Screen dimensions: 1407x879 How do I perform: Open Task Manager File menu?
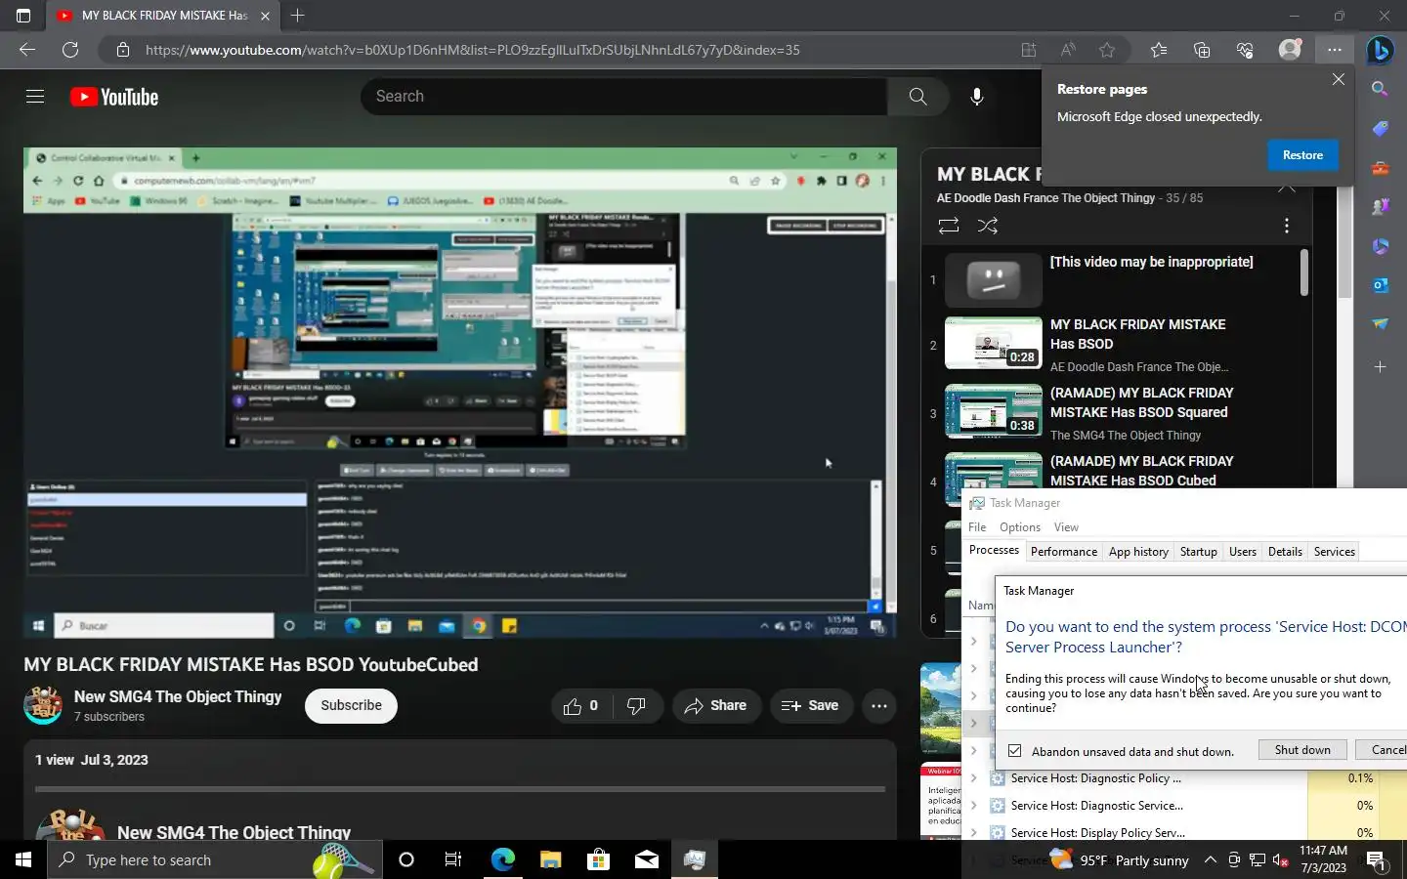(x=977, y=527)
